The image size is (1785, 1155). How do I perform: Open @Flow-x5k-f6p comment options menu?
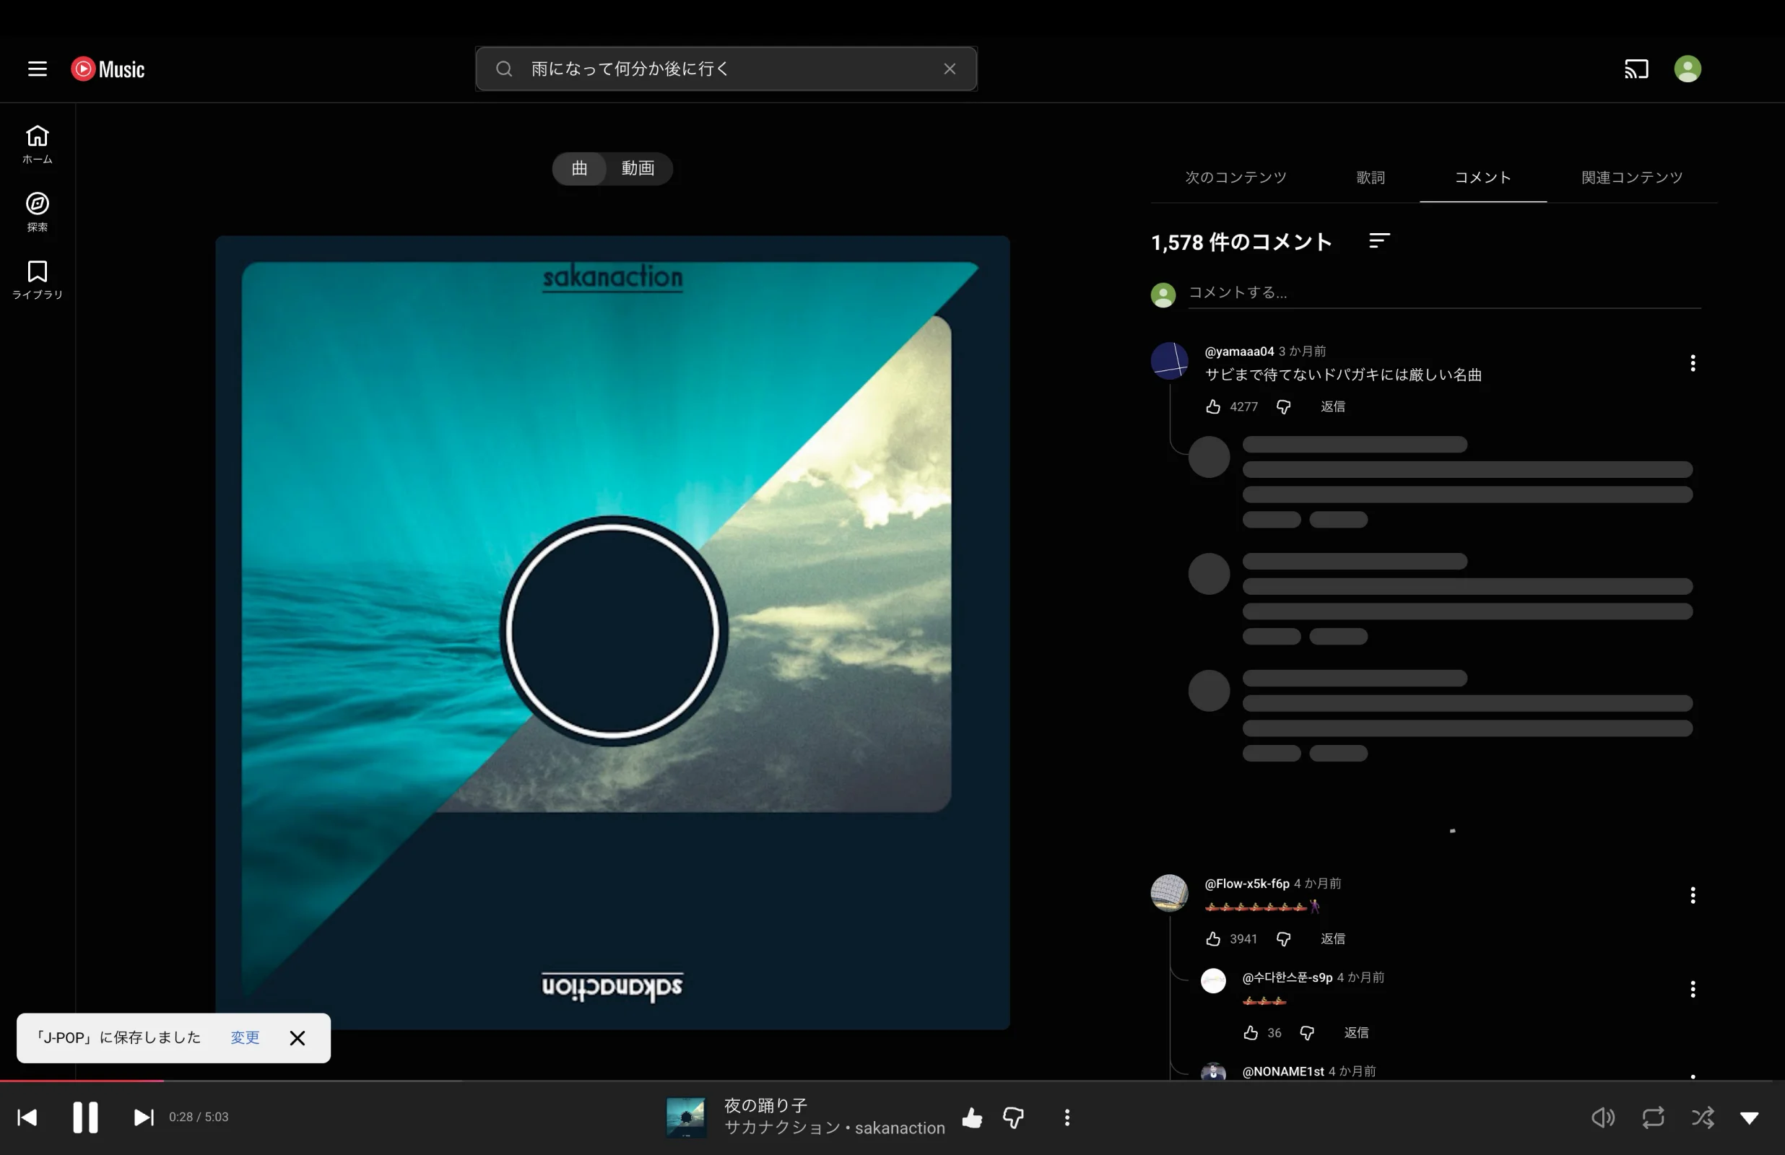coord(1693,896)
